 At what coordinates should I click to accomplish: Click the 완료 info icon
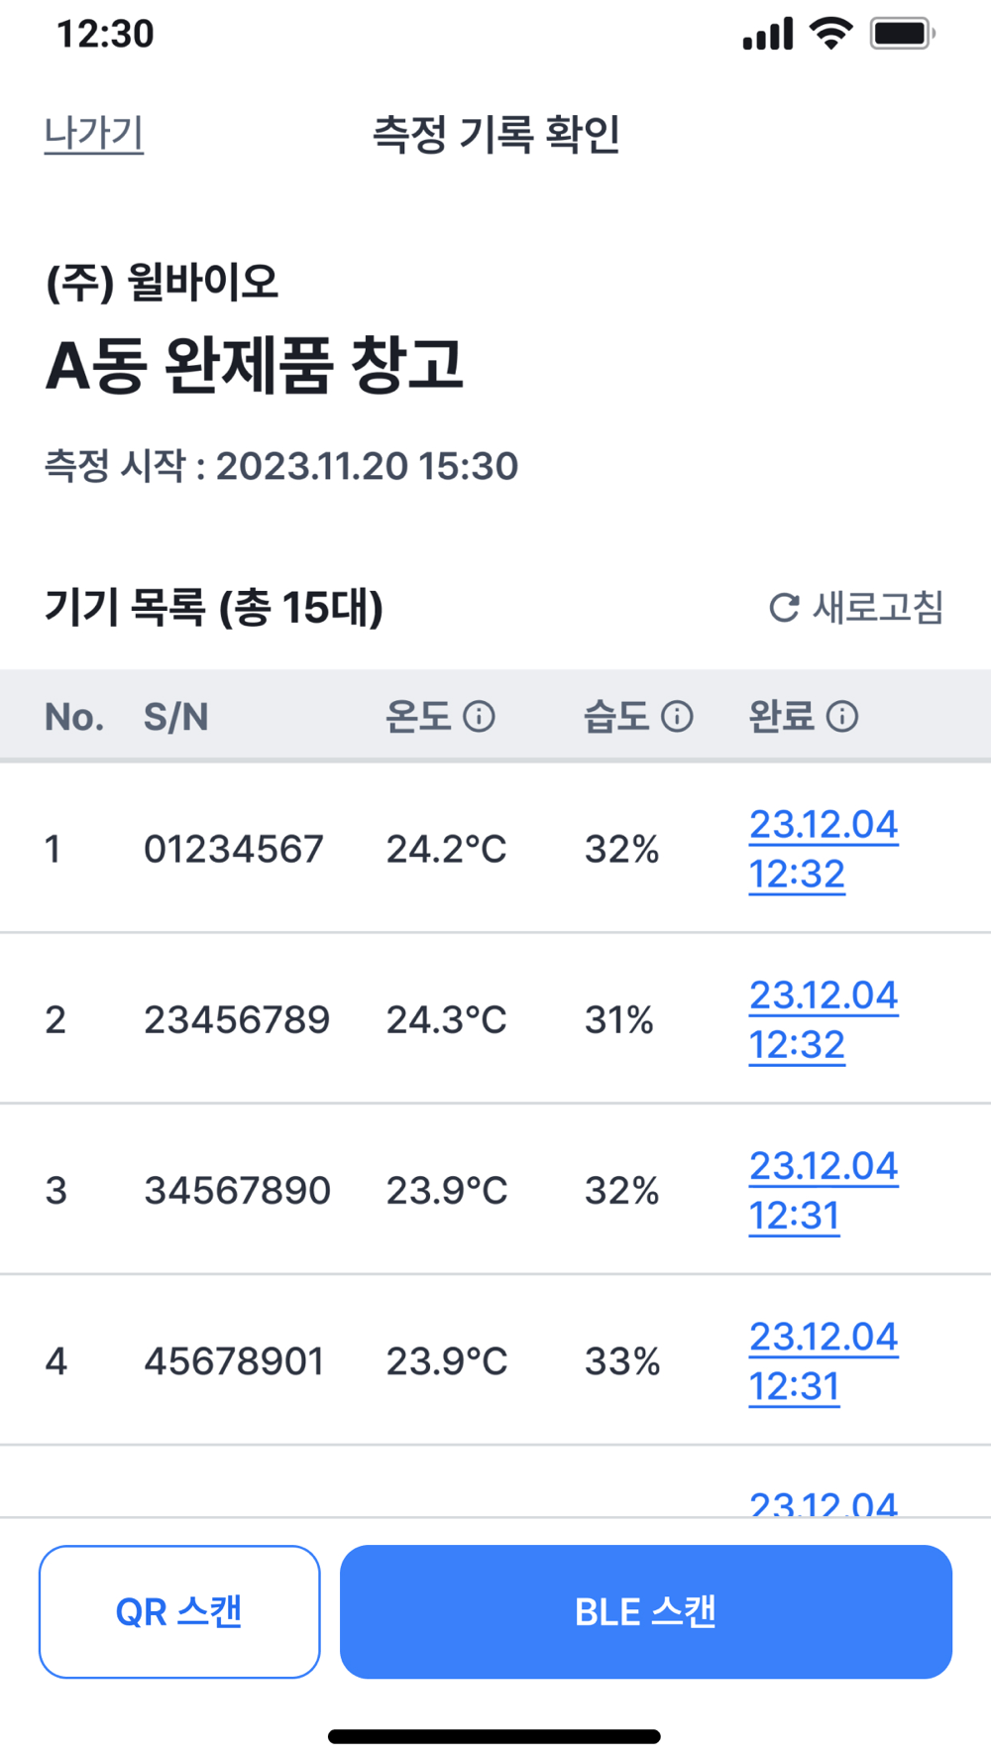842,716
